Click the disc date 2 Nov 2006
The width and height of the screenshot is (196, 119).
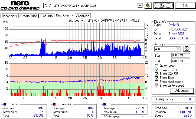point(176,34)
